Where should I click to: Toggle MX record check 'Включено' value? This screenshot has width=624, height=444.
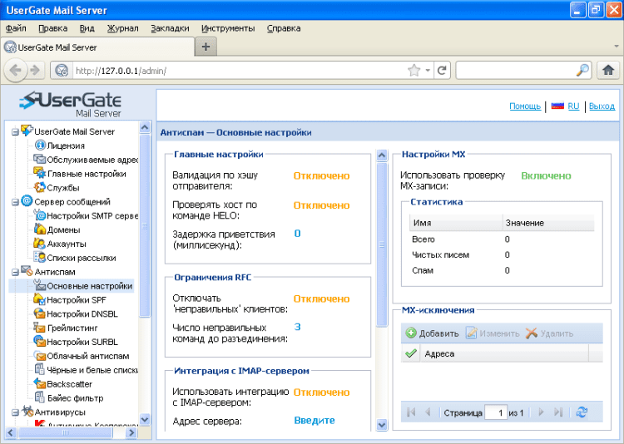(x=546, y=175)
